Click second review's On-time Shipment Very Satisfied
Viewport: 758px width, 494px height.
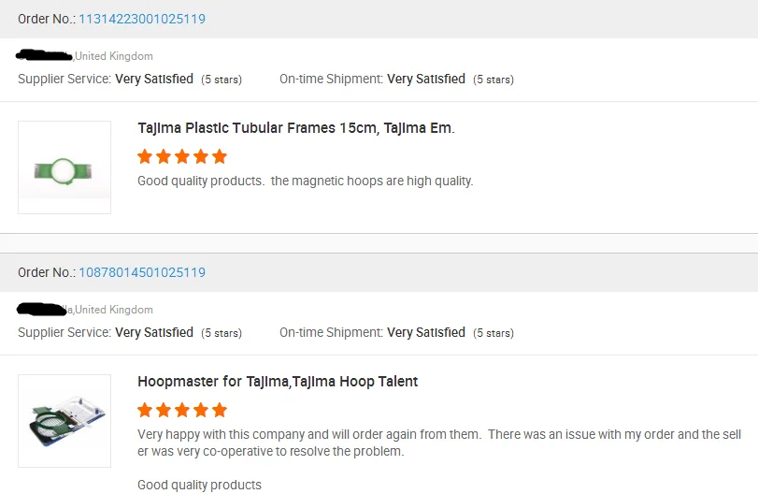426,333
